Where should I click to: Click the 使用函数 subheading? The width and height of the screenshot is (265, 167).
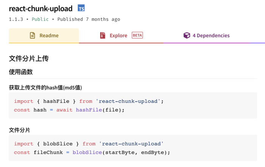(x=21, y=72)
